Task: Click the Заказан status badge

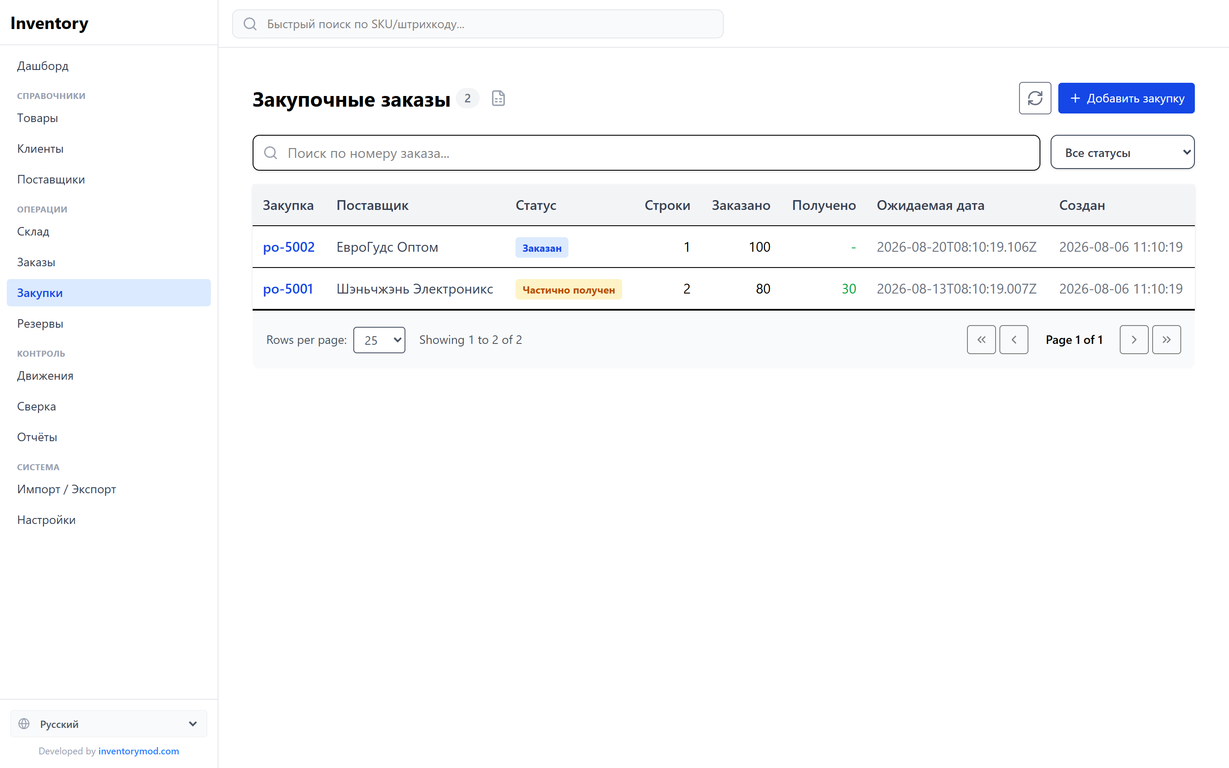Action: coord(542,248)
